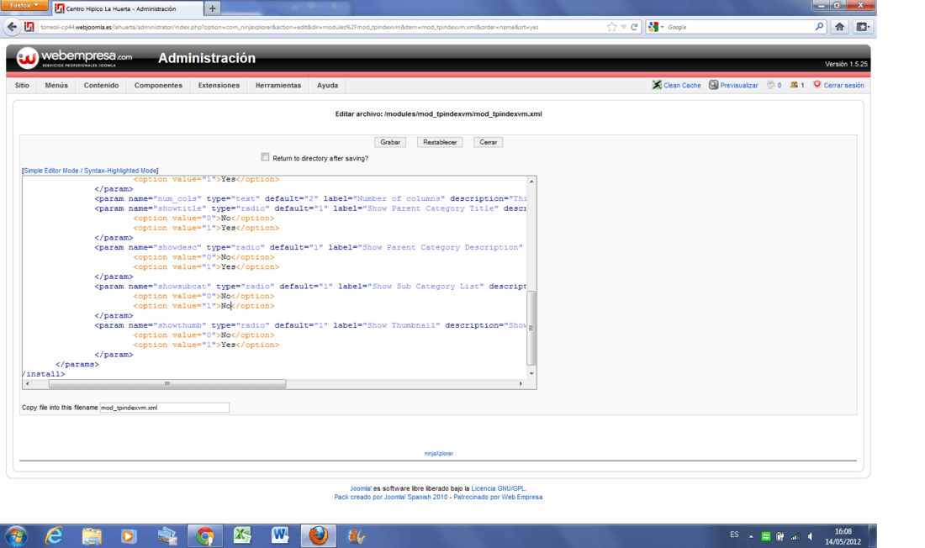Click the Firefox taskbar icon

click(319, 536)
